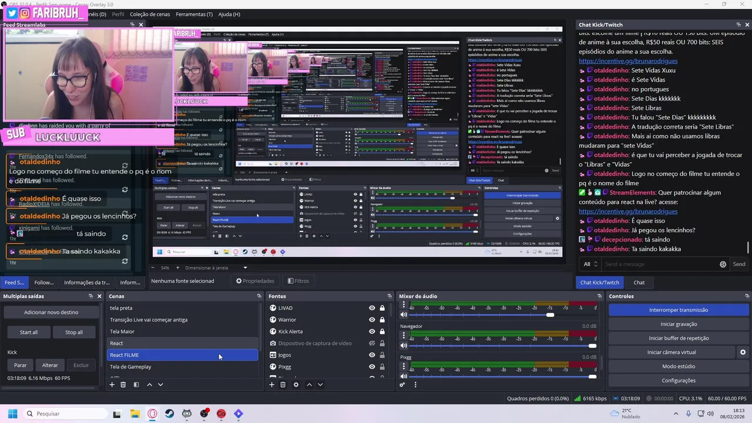Toggle visibility of the Kick Alerta source
Screen dimensions: 752x423
(x=372, y=331)
